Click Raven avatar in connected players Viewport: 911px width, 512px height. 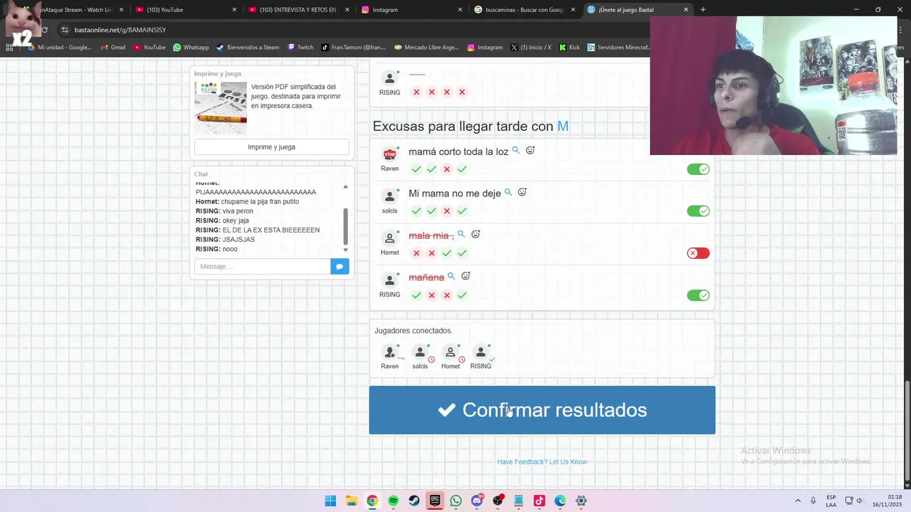389,353
